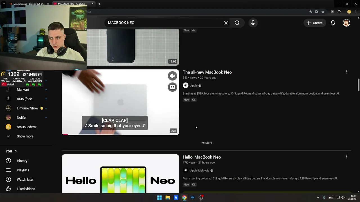Open the Hello Neo video thumbnail
This screenshot has height=202, width=360.
[x=120, y=173]
